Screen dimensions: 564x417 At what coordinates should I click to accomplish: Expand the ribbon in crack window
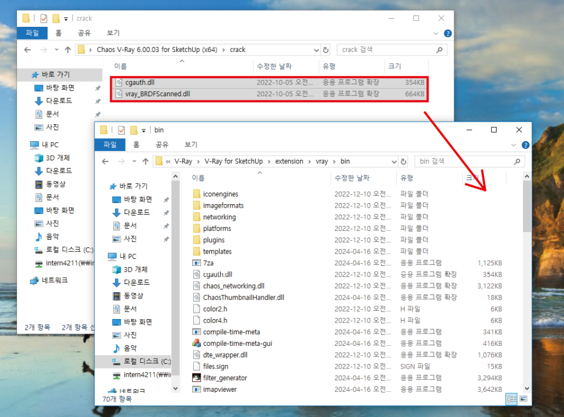coord(436,33)
